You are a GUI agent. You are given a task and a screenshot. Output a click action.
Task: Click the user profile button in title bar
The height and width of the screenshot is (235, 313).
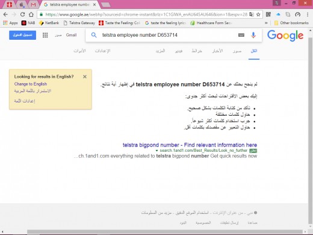pyautogui.click(x=276, y=3)
